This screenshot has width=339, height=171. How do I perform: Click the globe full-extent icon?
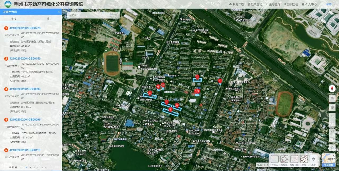(332, 107)
